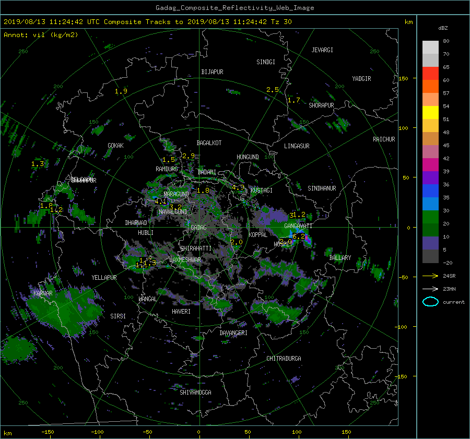Viewport: 470px width, 439px height.
Task: Click the 1.9 VIL value northwest
Action: point(121,91)
